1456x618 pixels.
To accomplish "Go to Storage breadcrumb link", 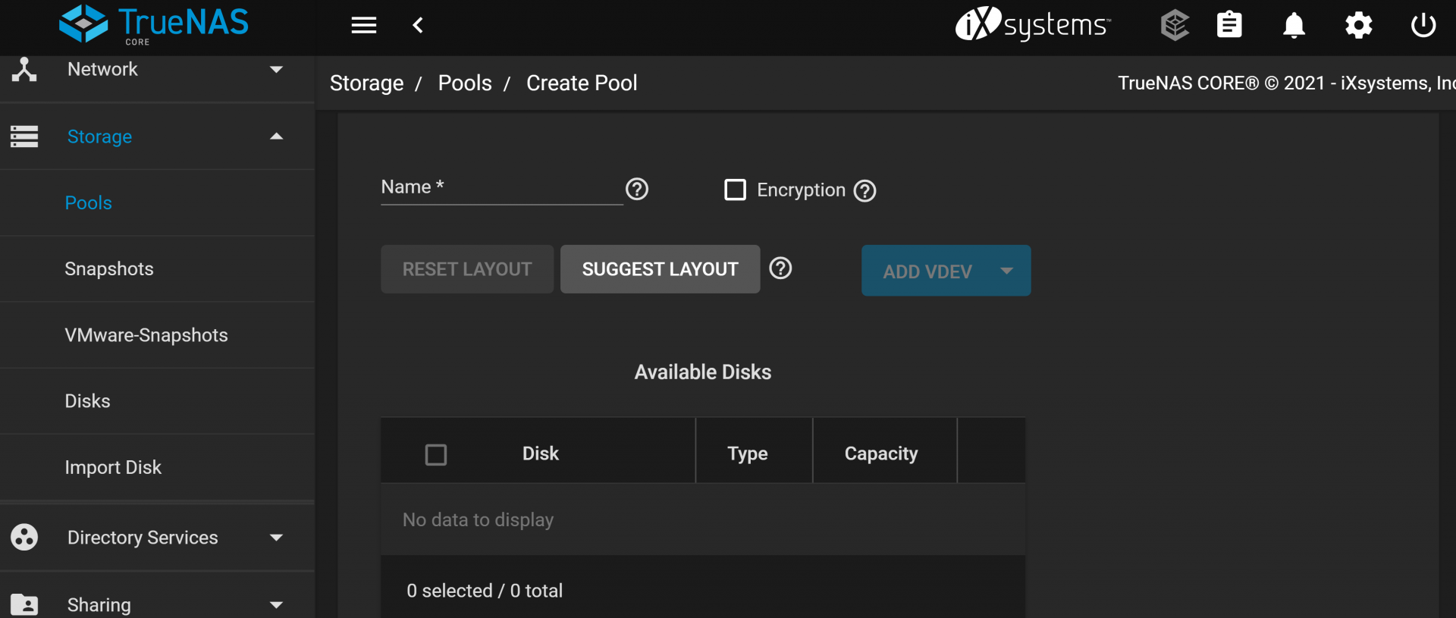I will [366, 83].
